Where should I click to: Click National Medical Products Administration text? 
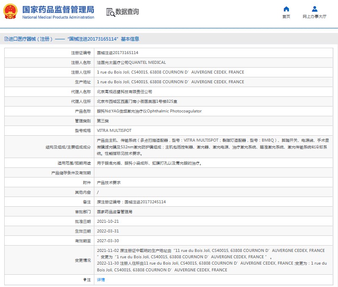(58, 17)
